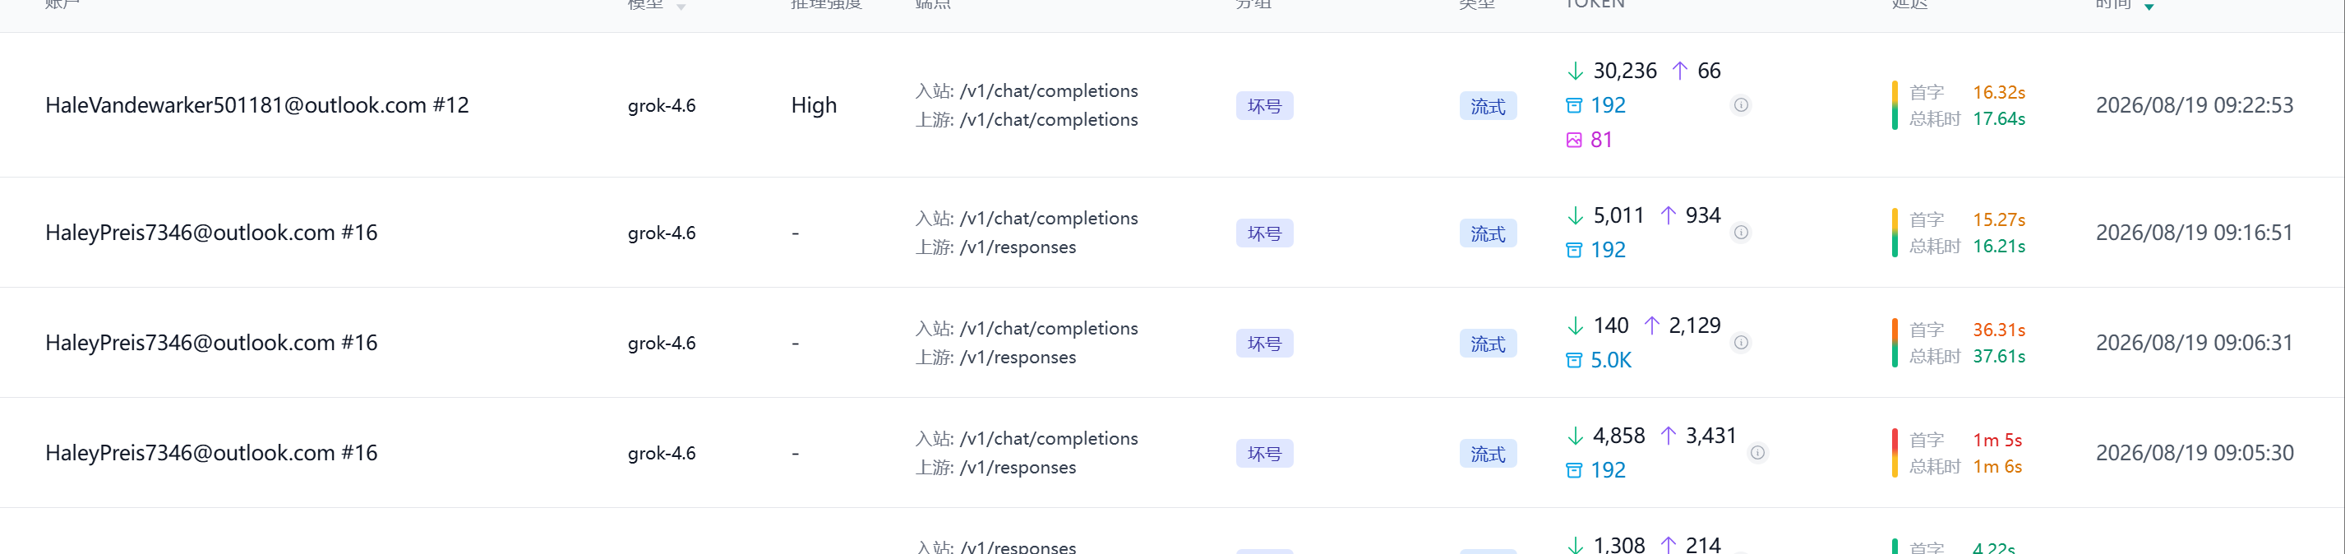
Task: Click High reasoning effort cell
Action: tap(814, 105)
